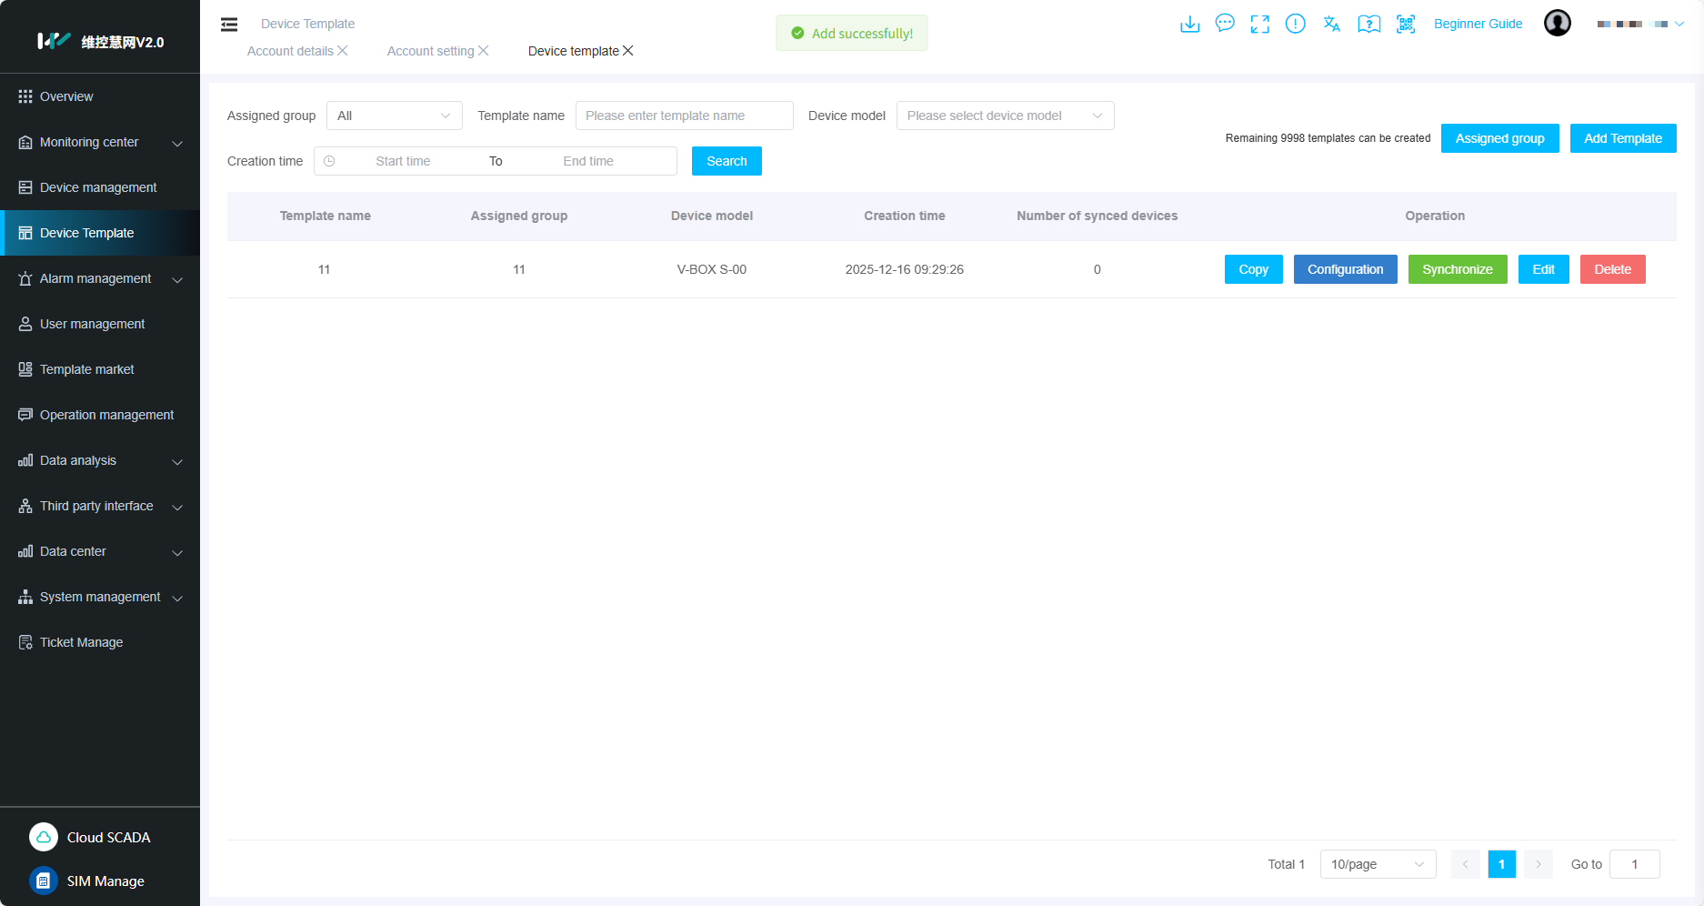Image resolution: width=1704 pixels, height=906 pixels.
Task: Open the help manual book icon
Action: [x=1368, y=24]
